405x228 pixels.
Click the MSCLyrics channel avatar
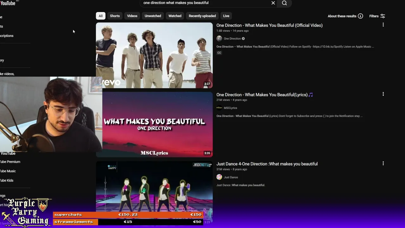(219, 108)
